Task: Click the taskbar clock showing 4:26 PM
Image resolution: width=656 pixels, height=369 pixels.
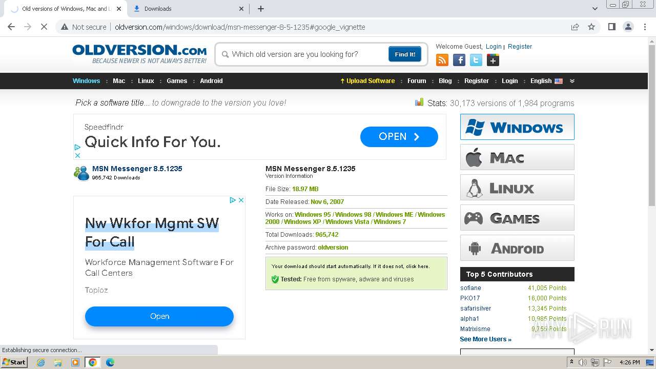Action: (x=629, y=362)
